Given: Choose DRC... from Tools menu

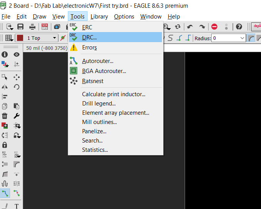Looking at the screenshot, I should pyautogui.click(x=115, y=37).
